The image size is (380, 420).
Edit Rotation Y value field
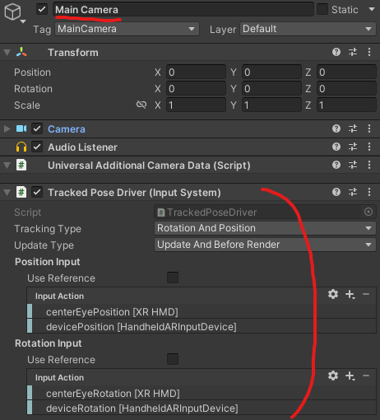pyautogui.click(x=271, y=89)
